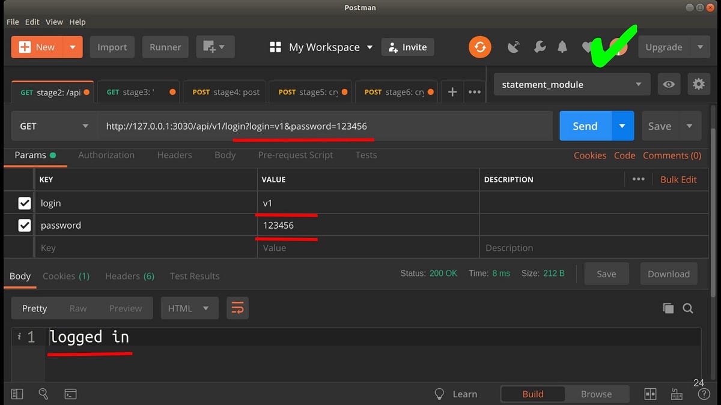The height and width of the screenshot is (405, 721).
Task: Open the settings wrench icon
Action: 540,47
